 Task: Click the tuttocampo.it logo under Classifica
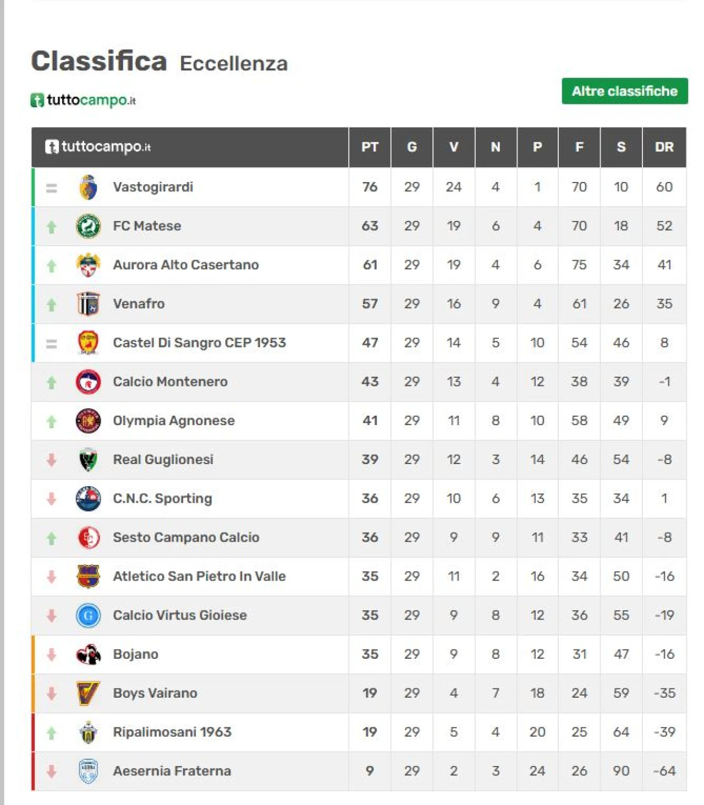(83, 100)
